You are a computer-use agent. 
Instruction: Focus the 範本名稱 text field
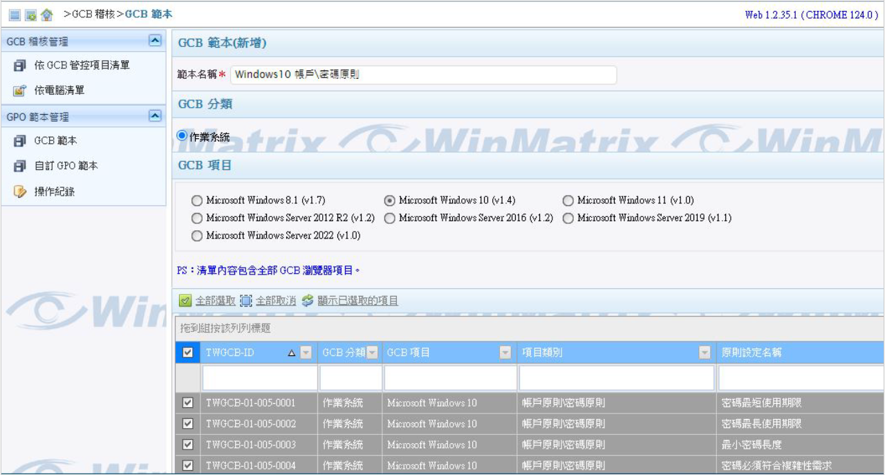[423, 75]
